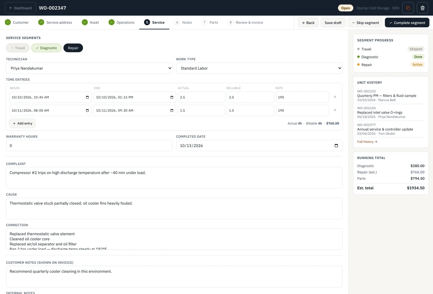Return to Dashboard
Screen dimensions: 433x294
(20, 8)
